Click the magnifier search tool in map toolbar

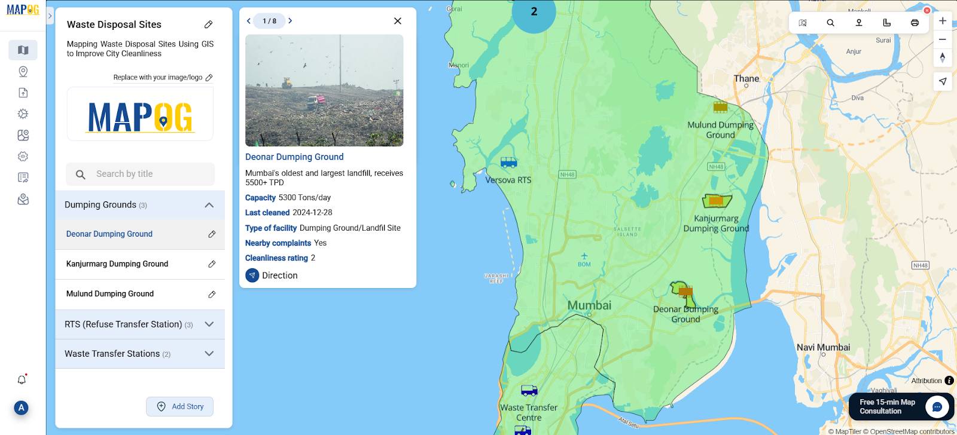tap(830, 23)
